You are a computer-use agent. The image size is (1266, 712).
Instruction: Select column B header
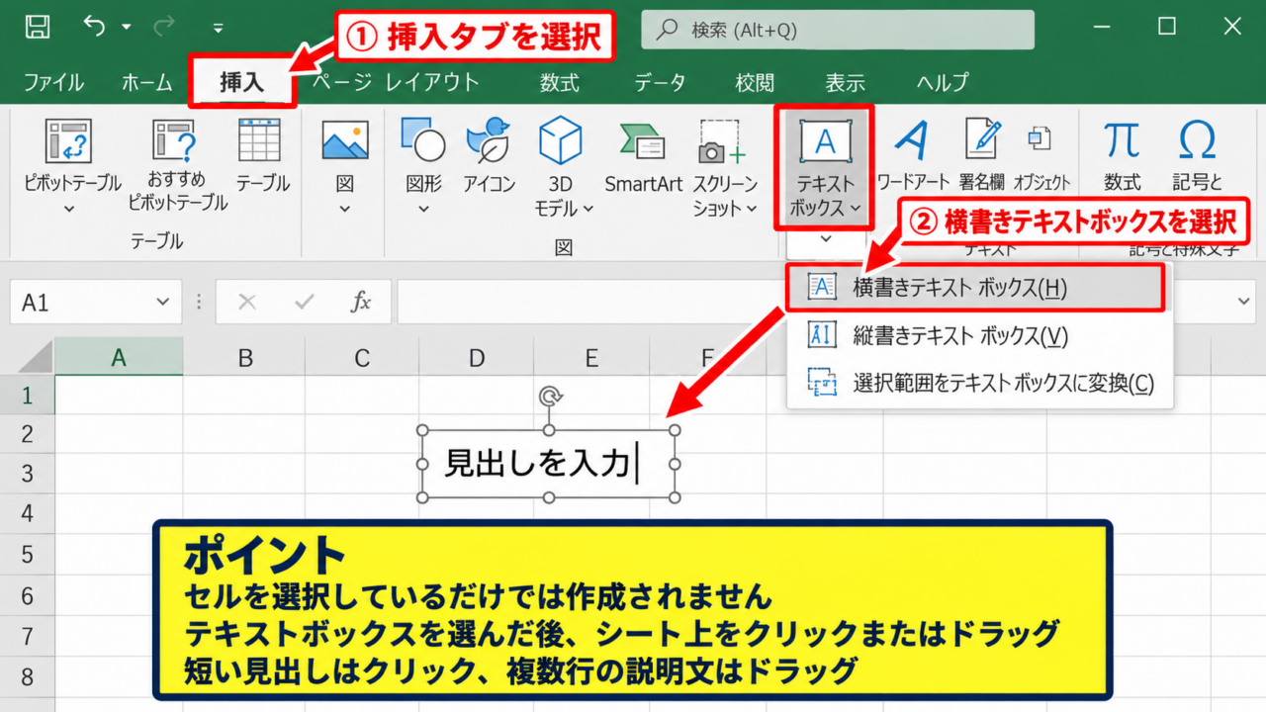tap(244, 358)
